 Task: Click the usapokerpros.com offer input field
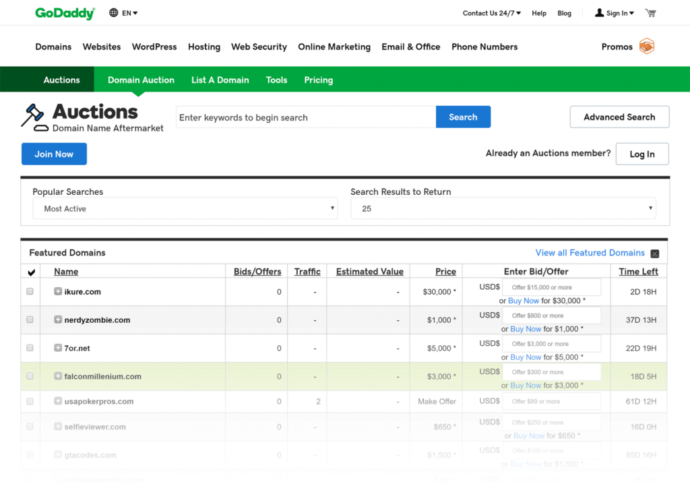(x=551, y=401)
